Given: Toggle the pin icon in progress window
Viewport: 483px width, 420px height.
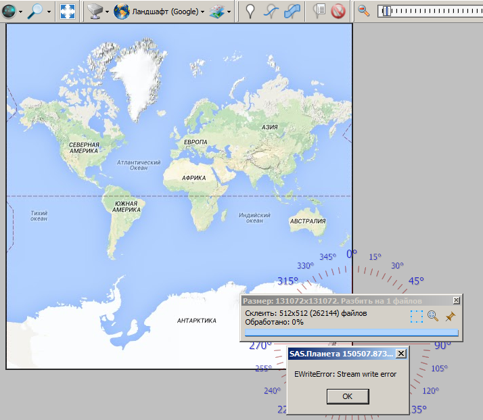Looking at the screenshot, I should [x=450, y=316].
